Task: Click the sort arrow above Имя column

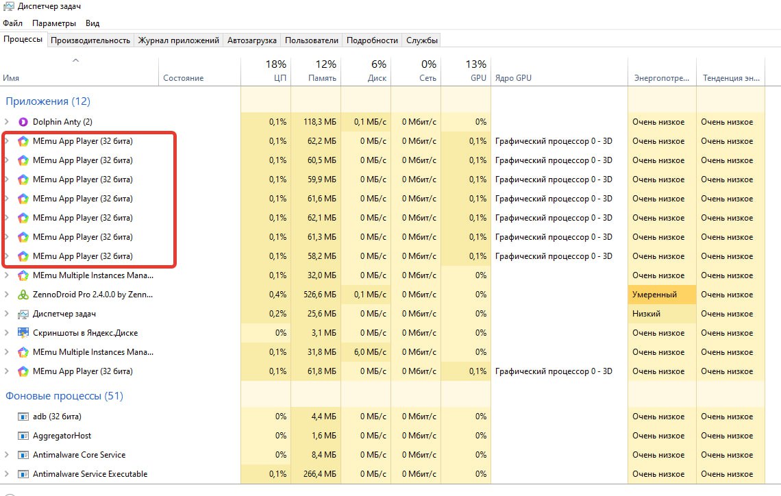Action: click(76, 60)
